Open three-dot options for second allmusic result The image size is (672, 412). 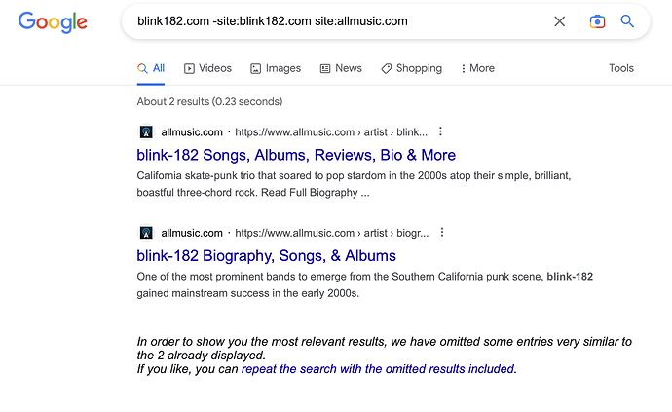pos(442,233)
